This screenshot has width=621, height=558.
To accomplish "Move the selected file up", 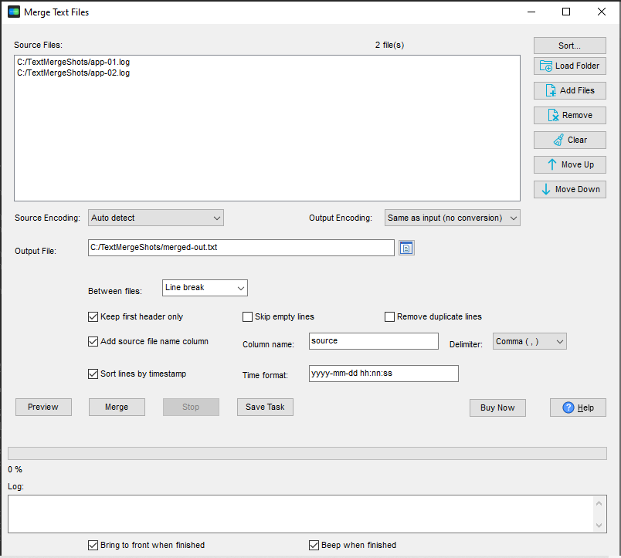I will point(569,164).
